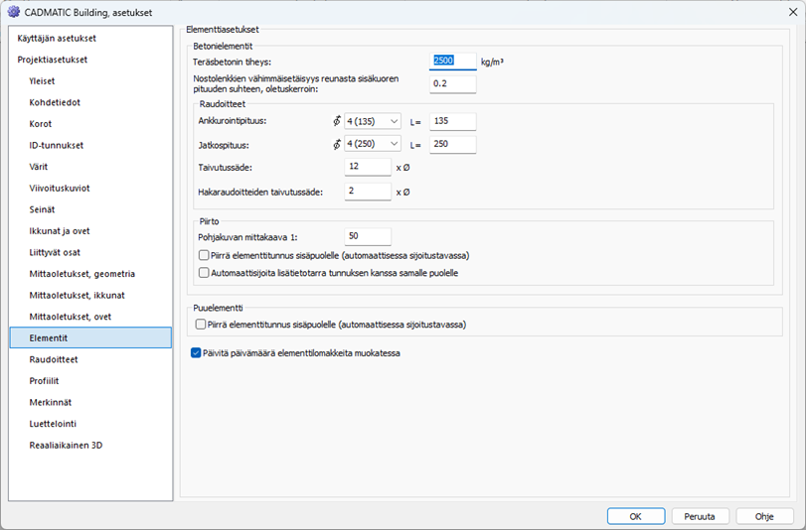Toggle Automaattisijoita lisätietotarra checkbox

(204, 272)
